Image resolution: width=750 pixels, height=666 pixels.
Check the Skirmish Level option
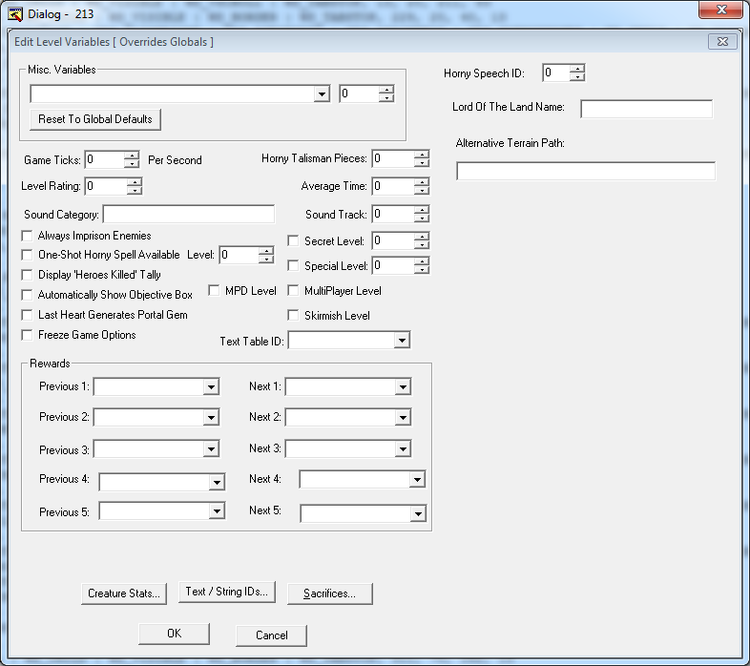tap(293, 316)
